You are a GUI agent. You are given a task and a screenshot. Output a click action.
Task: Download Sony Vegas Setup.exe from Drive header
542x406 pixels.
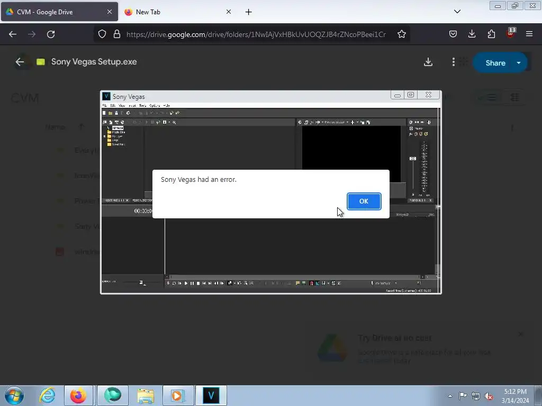click(x=428, y=62)
